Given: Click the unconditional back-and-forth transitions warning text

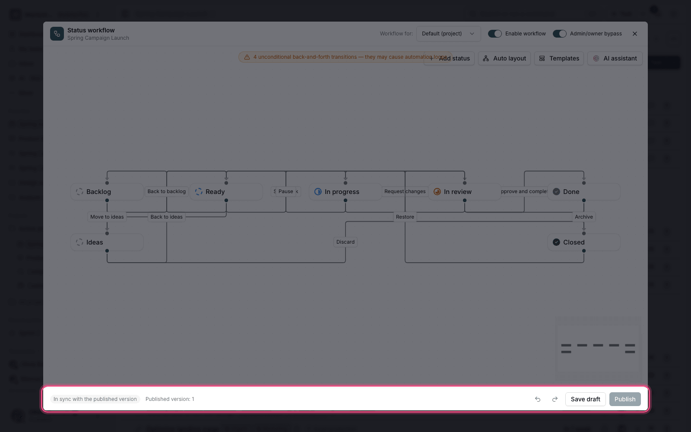Looking at the screenshot, I should click(350, 57).
